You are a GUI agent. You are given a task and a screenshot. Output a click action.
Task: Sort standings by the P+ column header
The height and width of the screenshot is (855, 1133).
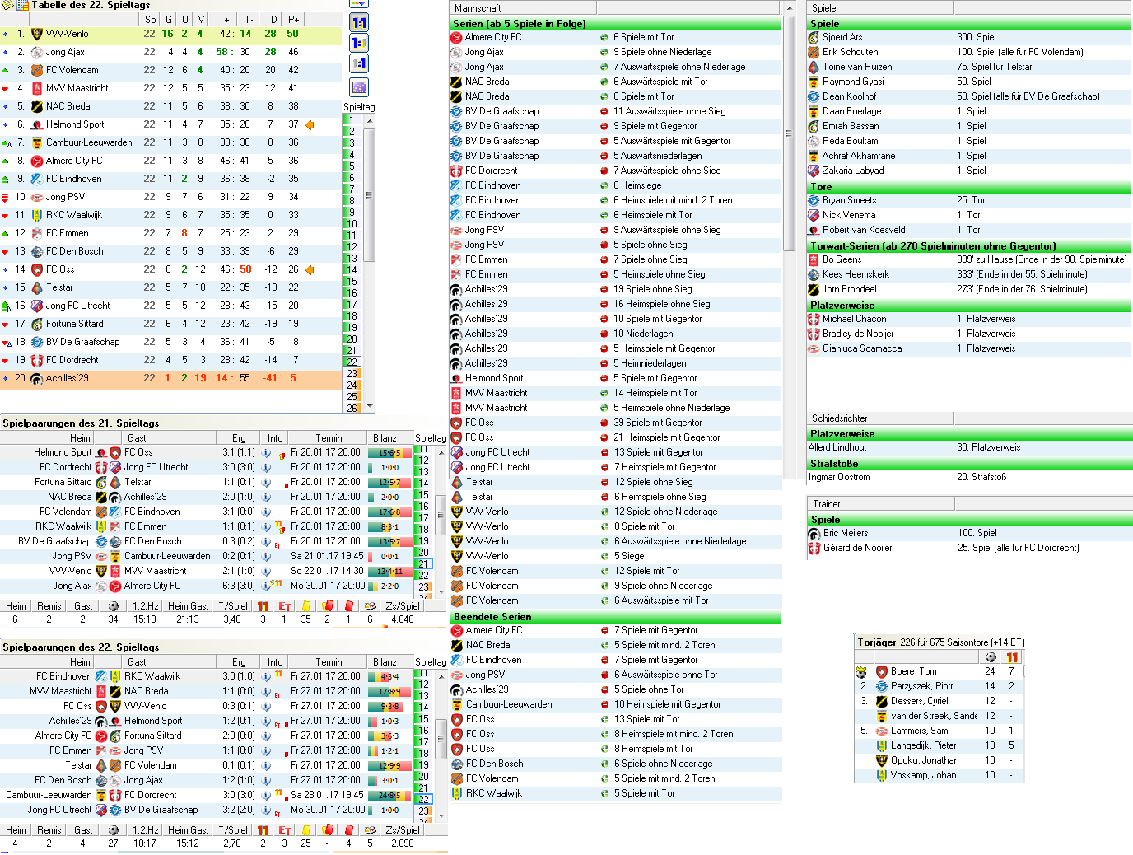coord(293,19)
